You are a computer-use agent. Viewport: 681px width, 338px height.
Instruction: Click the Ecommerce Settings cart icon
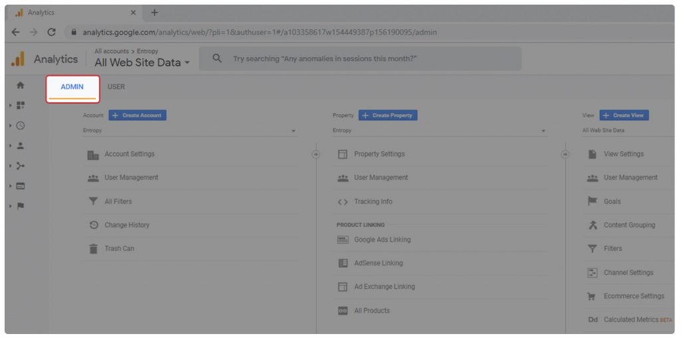click(x=591, y=296)
